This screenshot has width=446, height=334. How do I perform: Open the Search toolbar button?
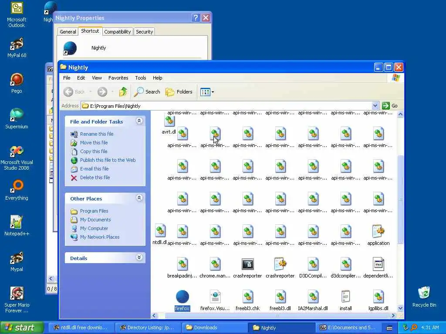tap(147, 92)
